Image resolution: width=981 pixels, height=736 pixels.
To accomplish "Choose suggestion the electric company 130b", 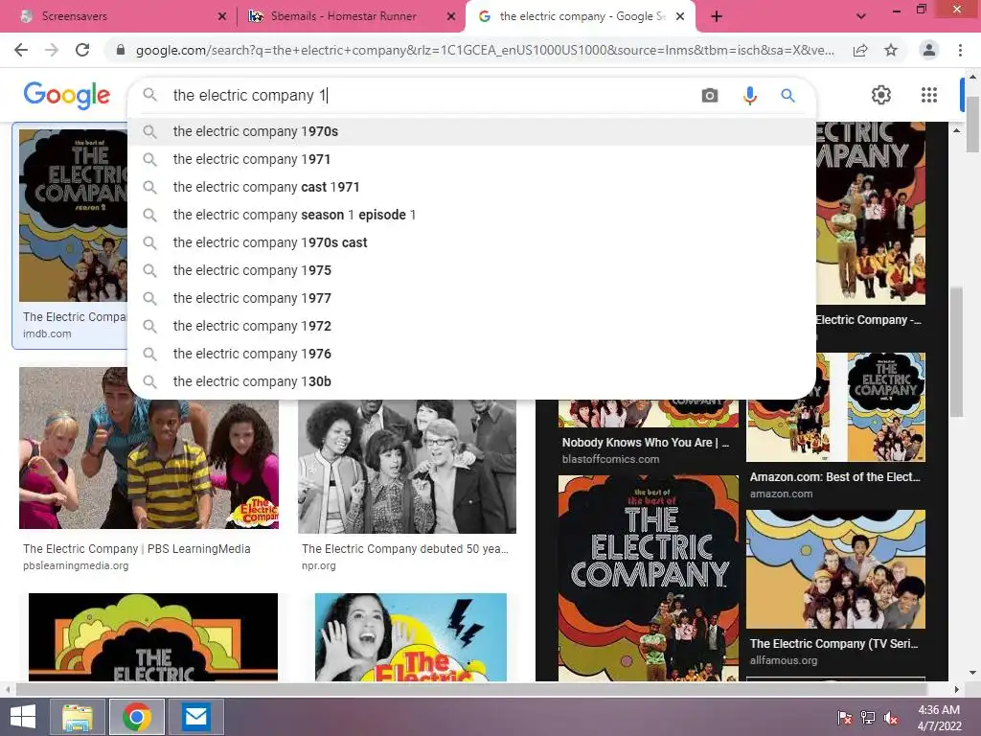I will coord(471,381).
